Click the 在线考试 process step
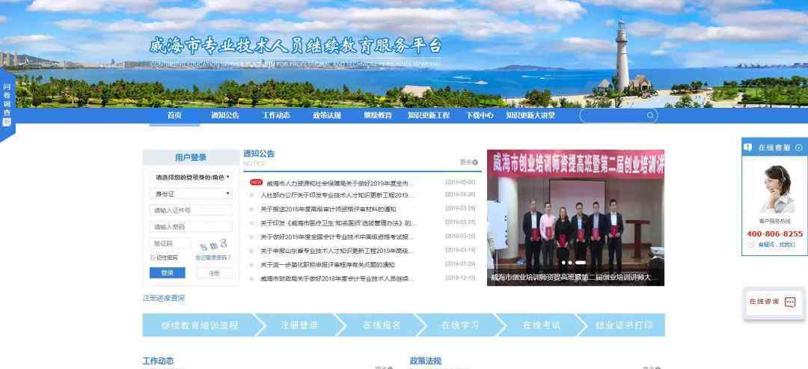The width and height of the screenshot is (808, 369). (x=542, y=325)
